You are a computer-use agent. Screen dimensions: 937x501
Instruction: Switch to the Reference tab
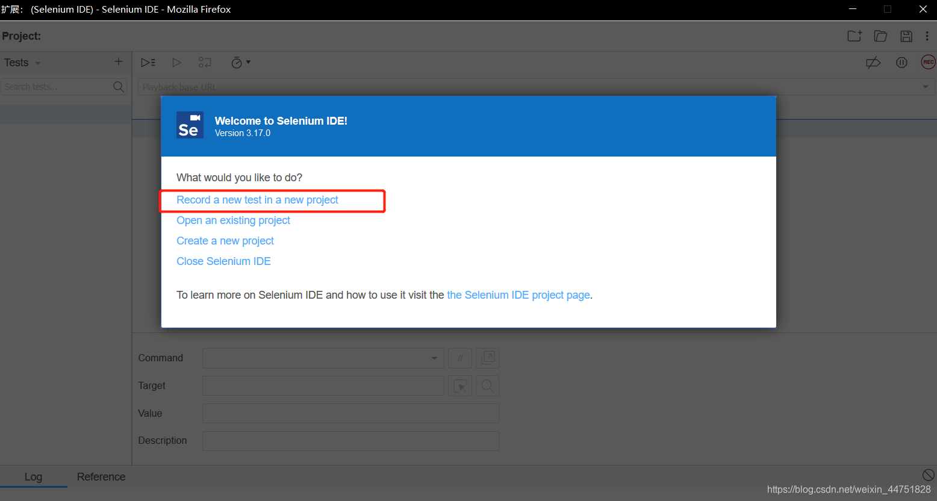[101, 477]
